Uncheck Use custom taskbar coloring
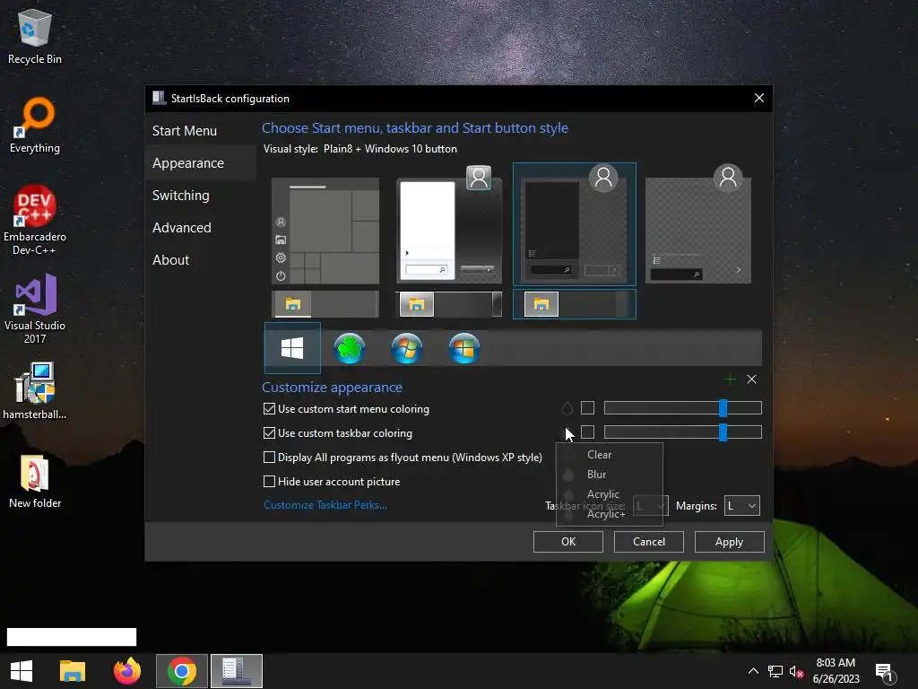The height and width of the screenshot is (689, 918). pos(269,433)
